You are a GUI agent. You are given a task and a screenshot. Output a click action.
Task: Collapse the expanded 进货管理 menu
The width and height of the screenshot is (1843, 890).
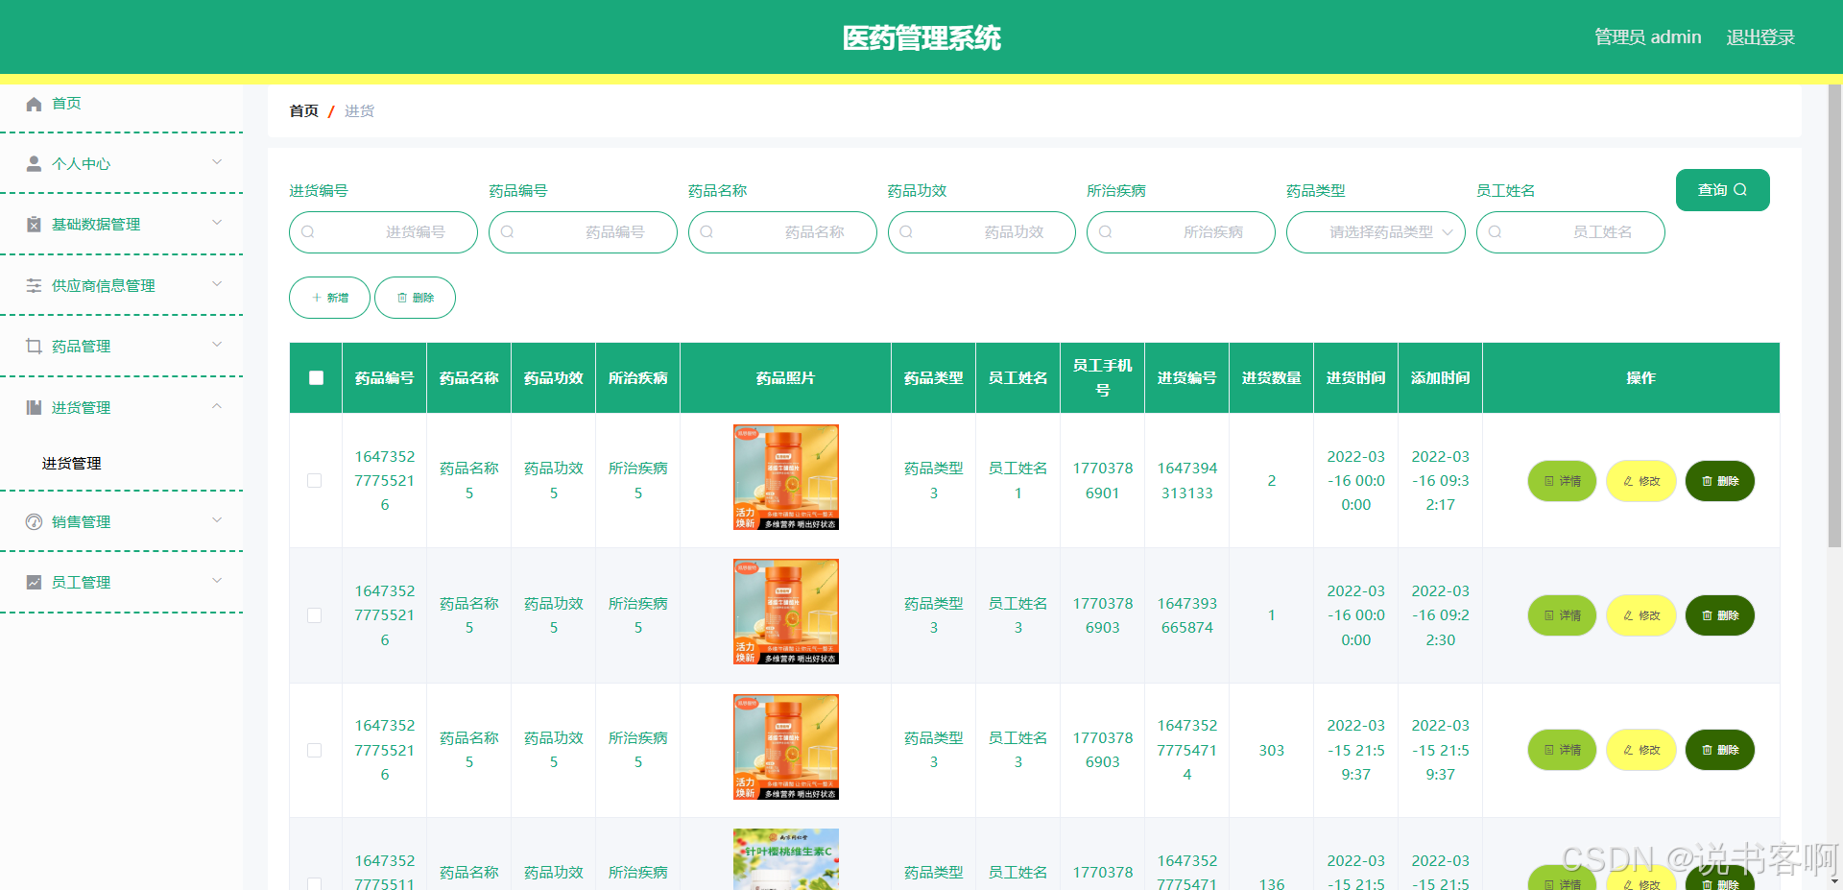tap(216, 406)
